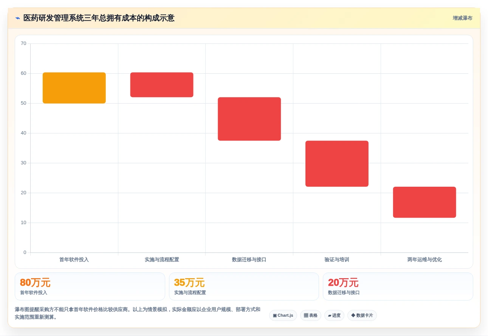Image resolution: width=488 pixels, height=336 pixels.
Task: Click the y-axis value 70
Action: pos(23,43)
